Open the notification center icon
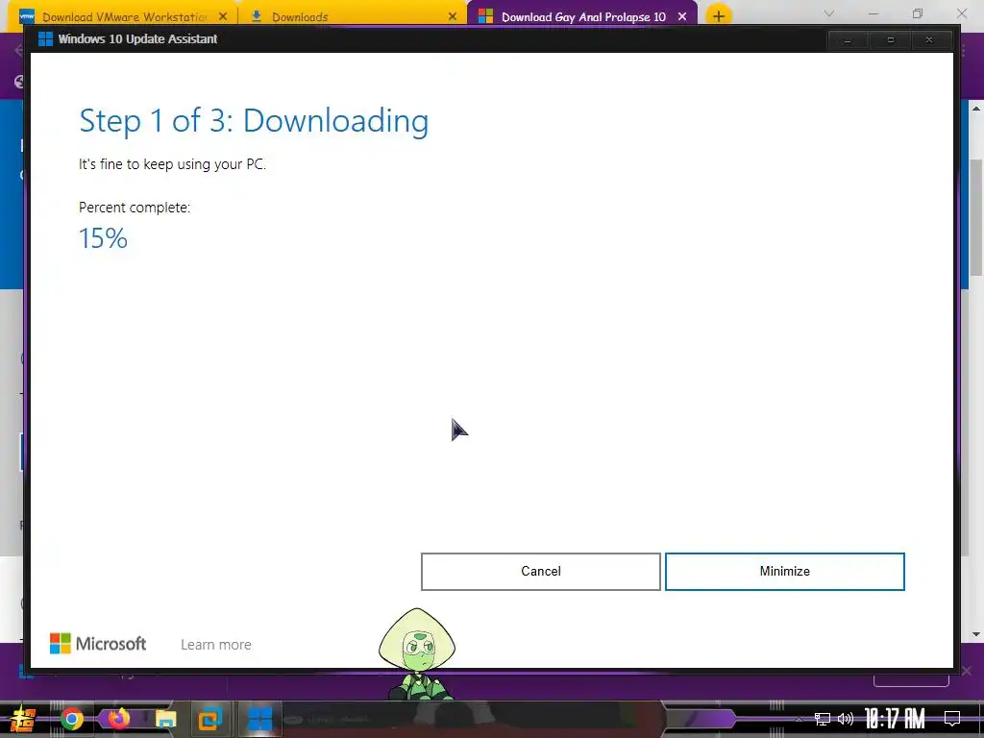The height and width of the screenshot is (738, 984). [x=952, y=719]
